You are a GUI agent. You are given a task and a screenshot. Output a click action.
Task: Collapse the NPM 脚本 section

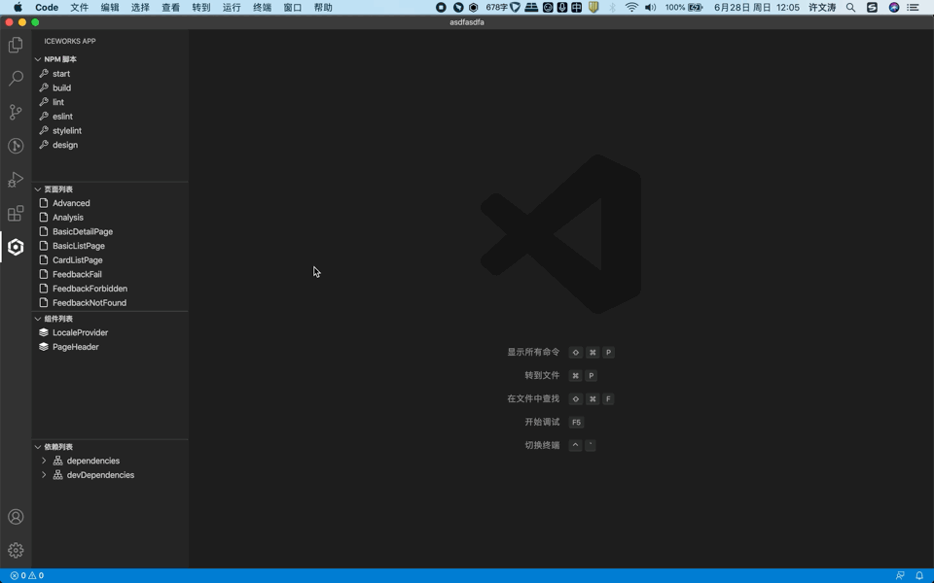coord(110,59)
